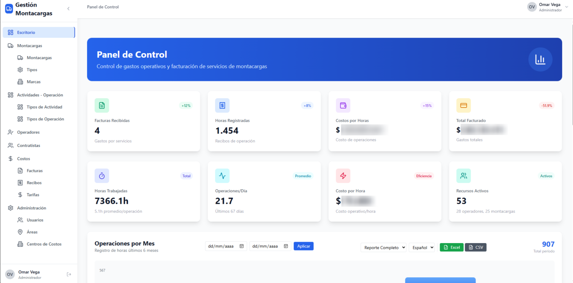The image size is (573, 283).
Task: Click the Marcas icon in the sidebar
Action: [20, 81]
